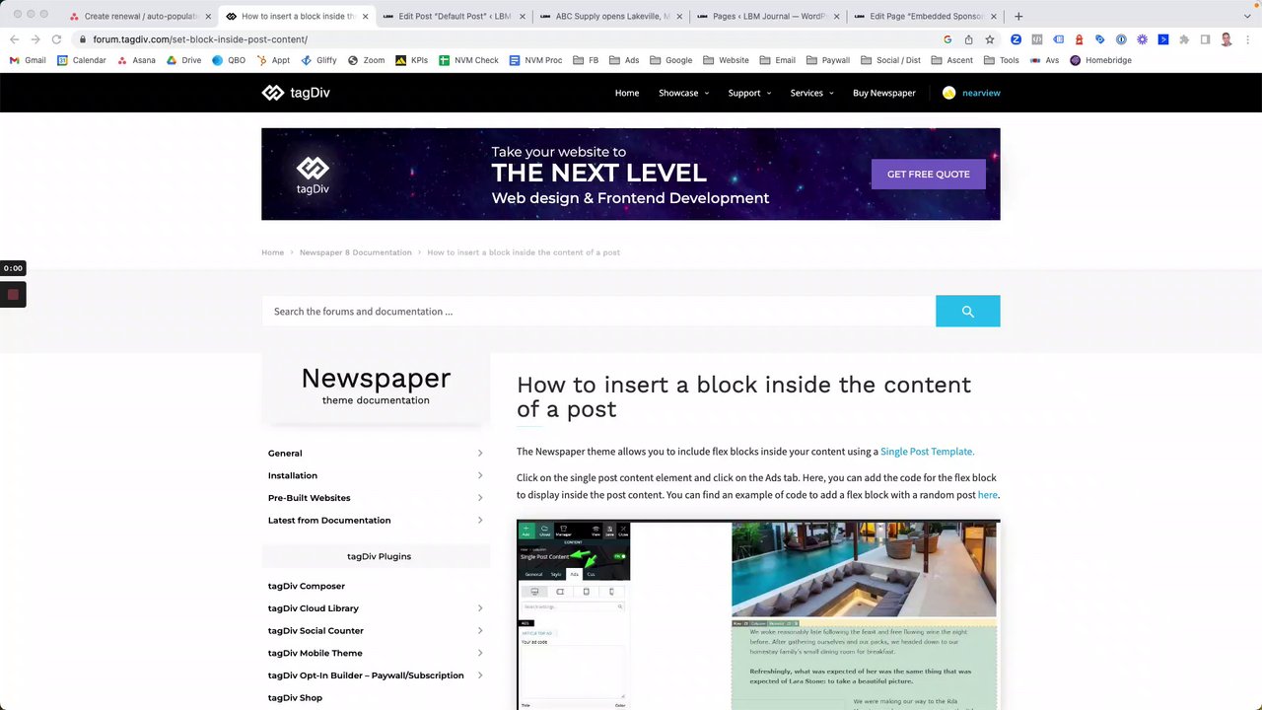Open Newspaper 8 Documentation breadcrumb
Image resolution: width=1262 pixels, height=710 pixels.
click(x=356, y=252)
